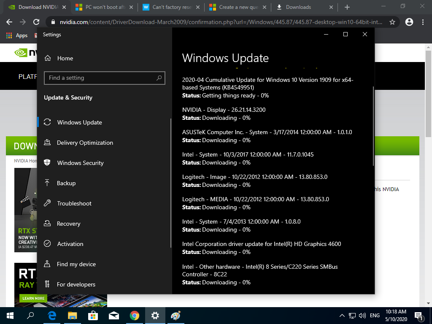Open File Explorer from taskbar

73,316
